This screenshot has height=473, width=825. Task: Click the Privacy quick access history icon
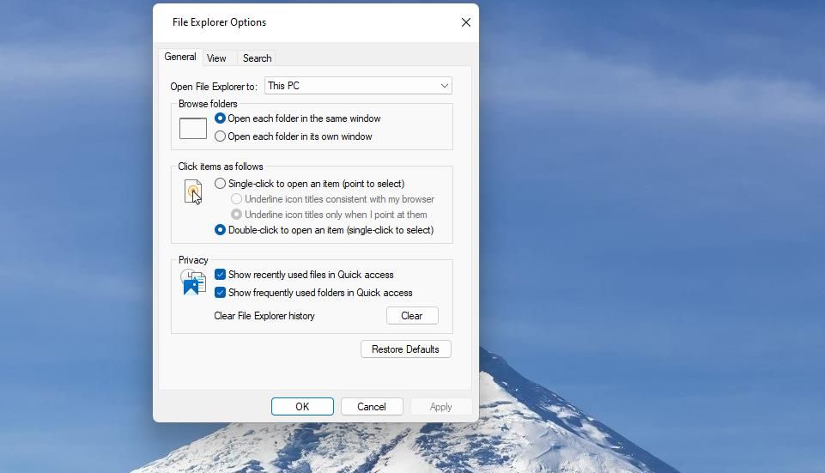click(193, 282)
